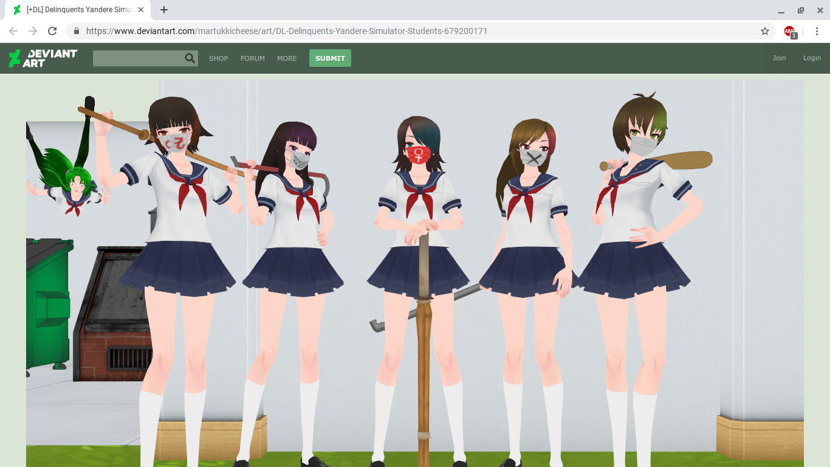The image size is (830, 467).
Task: Restore down the Chrome window
Action: [x=801, y=10]
